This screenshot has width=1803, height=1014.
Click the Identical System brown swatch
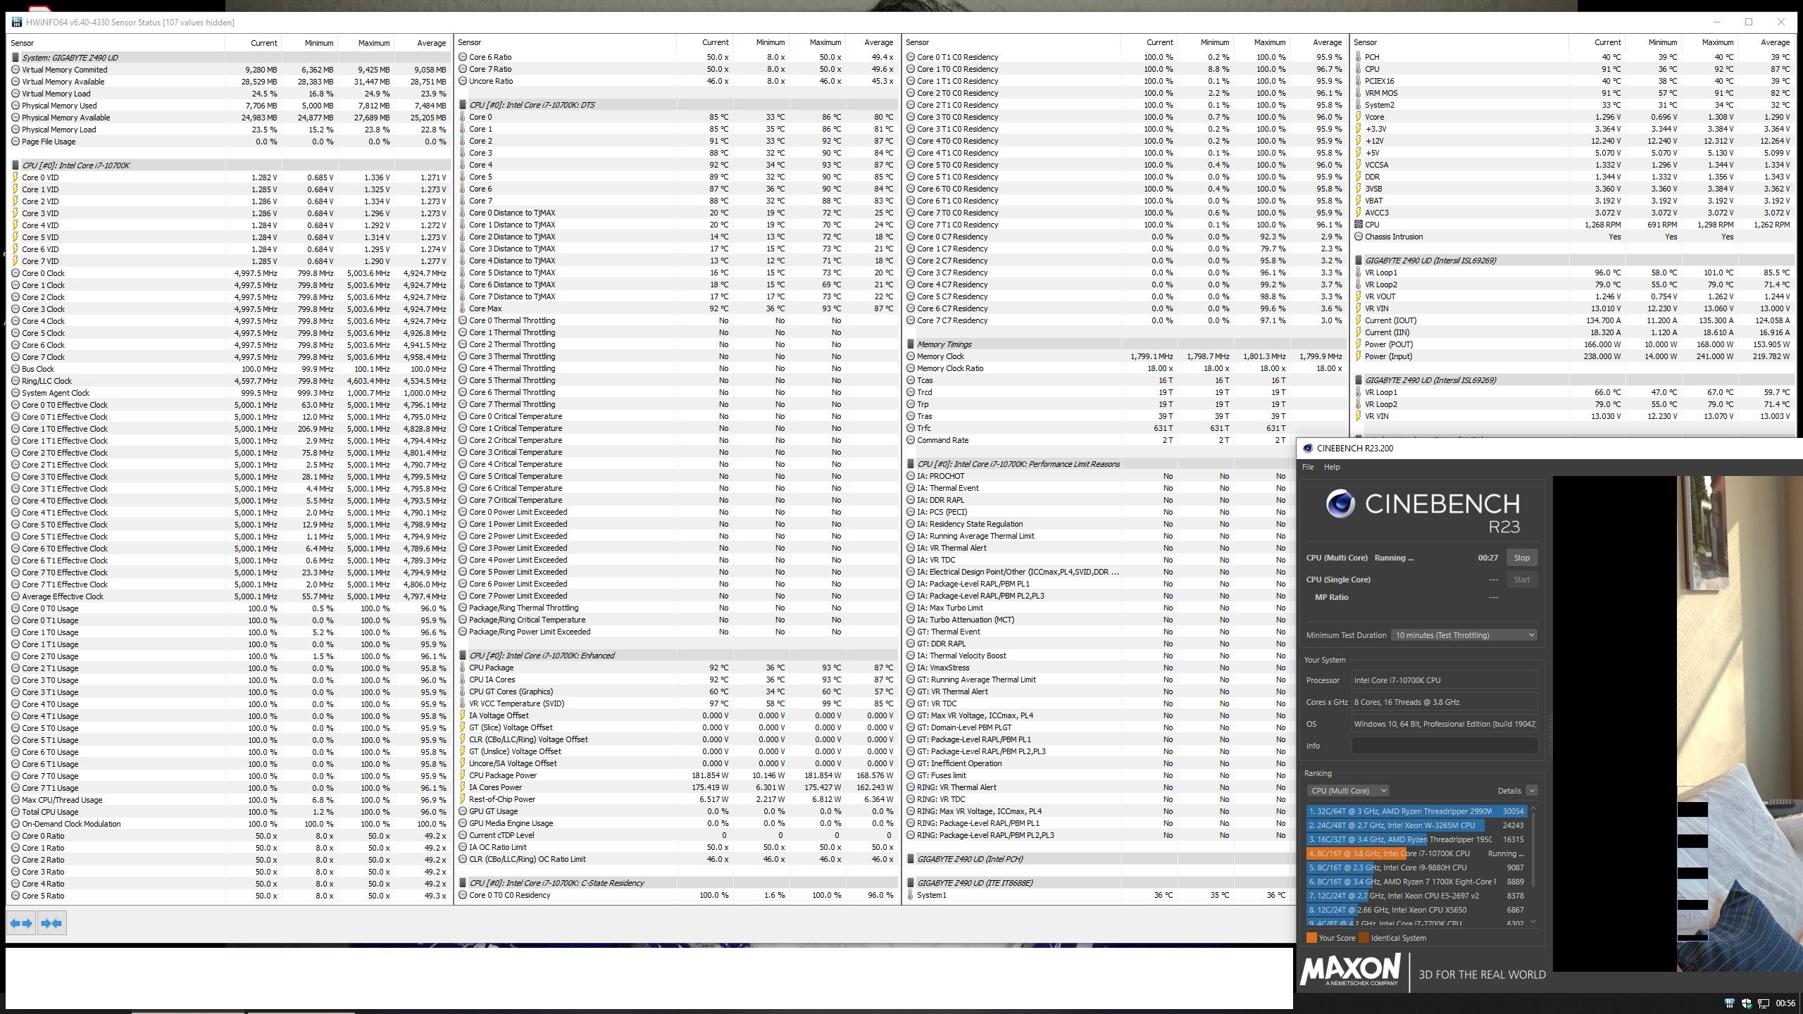tap(1364, 938)
